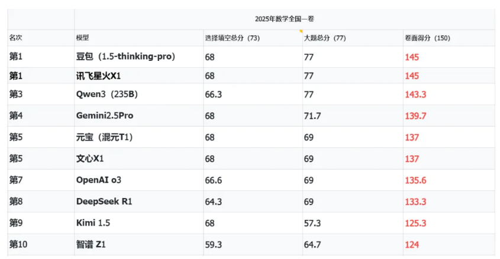The height and width of the screenshot is (259, 500).
Task: Click the 豆包 (1.5-thinking-pro) cell
Action: pos(138,57)
